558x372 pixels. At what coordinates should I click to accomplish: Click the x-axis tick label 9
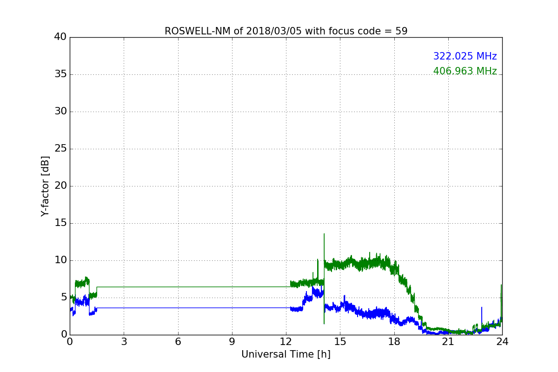232,341
